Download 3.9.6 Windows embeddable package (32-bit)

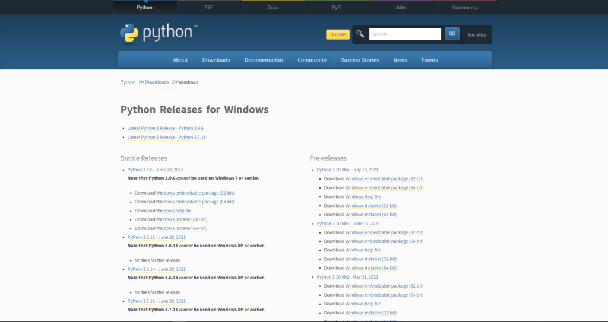[x=195, y=193]
